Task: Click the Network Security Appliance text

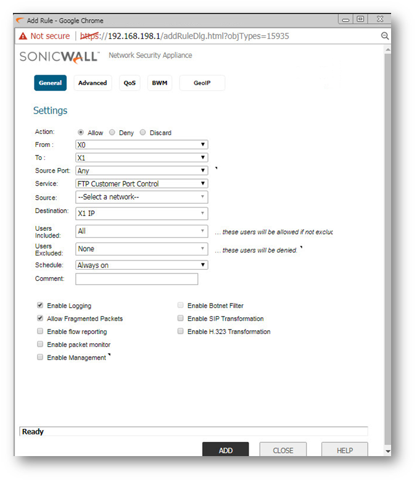Action: pyautogui.click(x=151, y=56)
